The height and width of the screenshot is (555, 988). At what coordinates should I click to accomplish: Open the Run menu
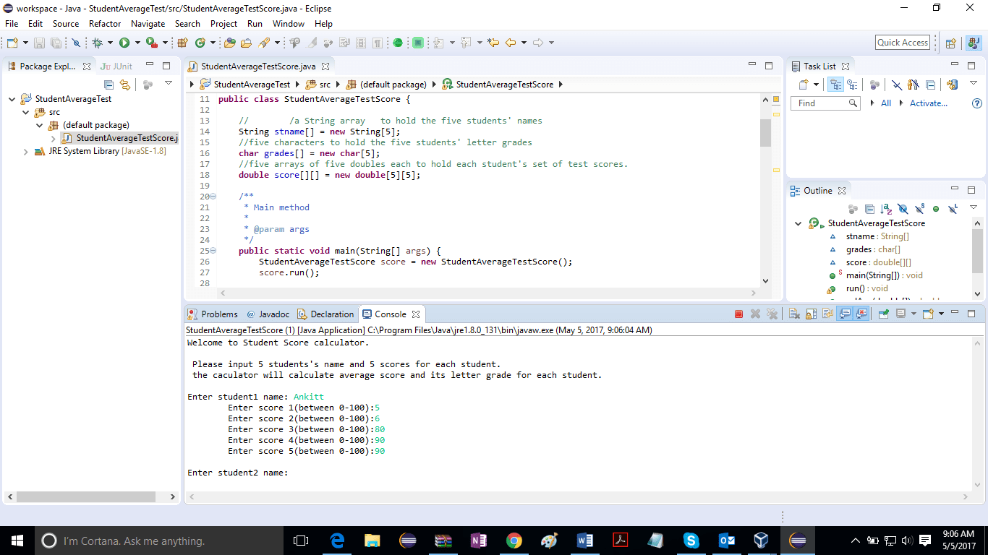[255, 23]
